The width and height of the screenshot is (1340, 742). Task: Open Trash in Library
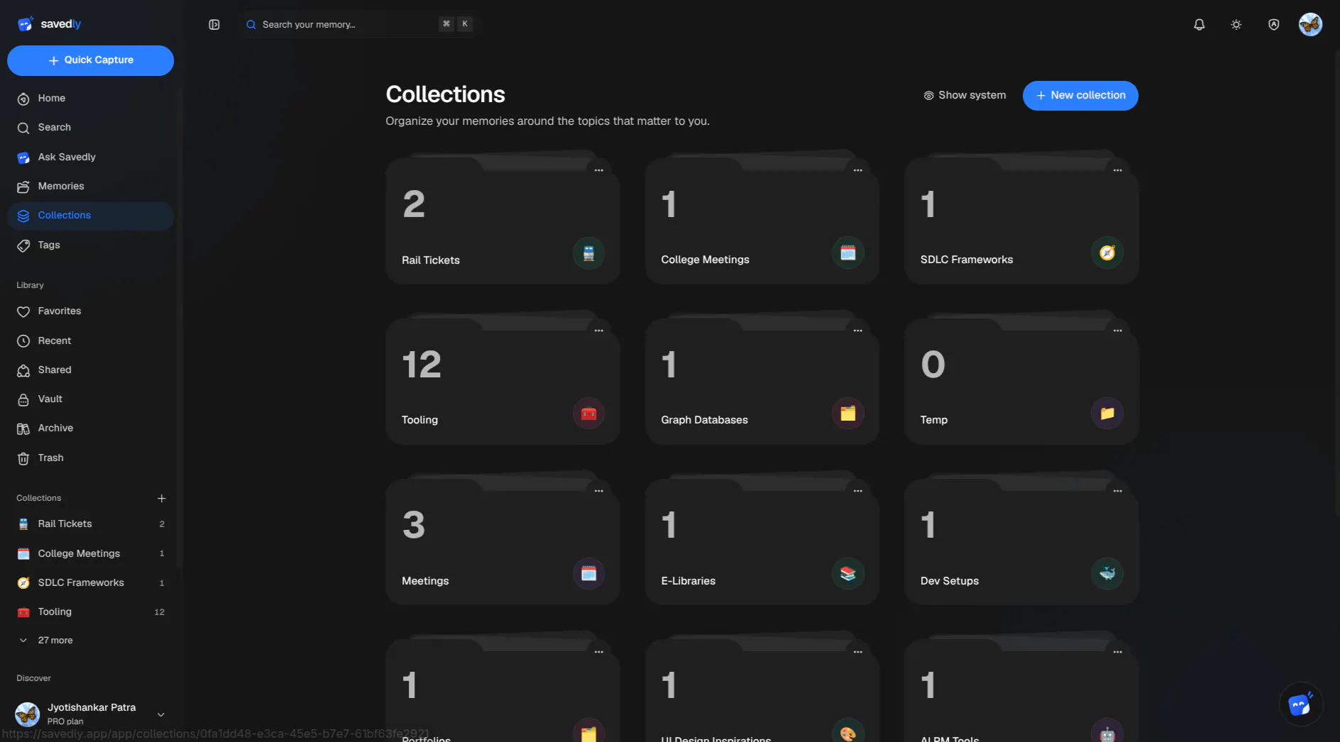tap(90, 458)
